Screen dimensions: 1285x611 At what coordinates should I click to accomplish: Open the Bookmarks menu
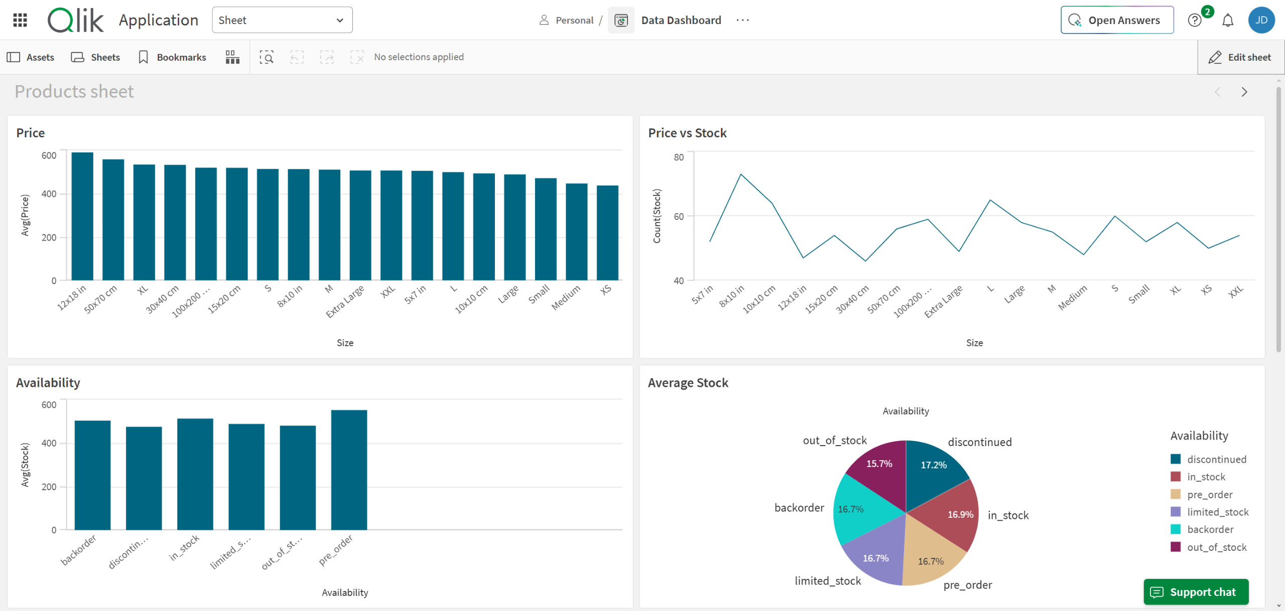pyautogui.click(x=172, y=57)
